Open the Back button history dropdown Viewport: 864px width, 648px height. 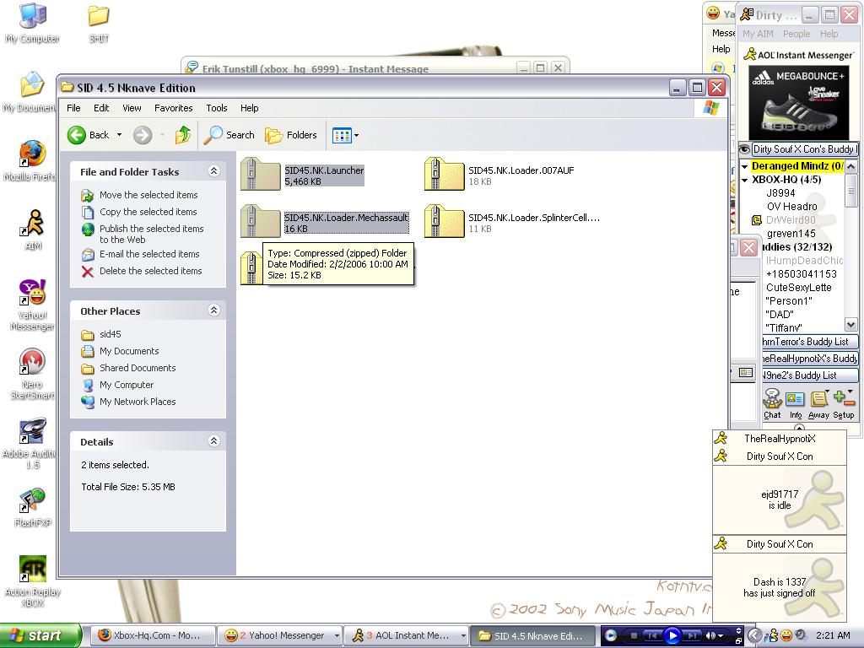click(x=119, y=135)
